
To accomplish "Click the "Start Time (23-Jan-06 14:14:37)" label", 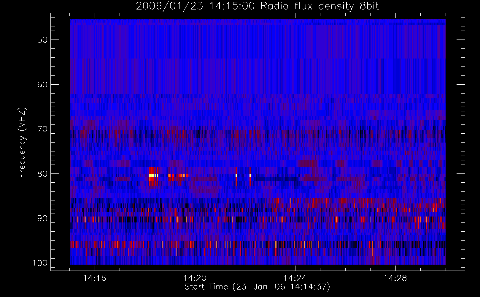I will tap(257, 287).
